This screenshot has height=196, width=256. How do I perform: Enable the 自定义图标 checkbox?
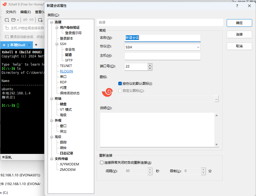click(x=120, y=90)
